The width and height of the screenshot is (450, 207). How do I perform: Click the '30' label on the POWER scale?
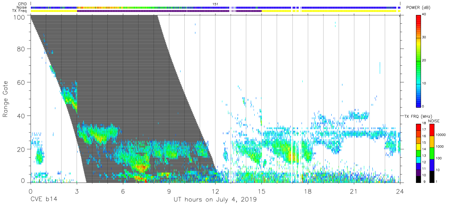pyautogui.click(x=424, y=38)
